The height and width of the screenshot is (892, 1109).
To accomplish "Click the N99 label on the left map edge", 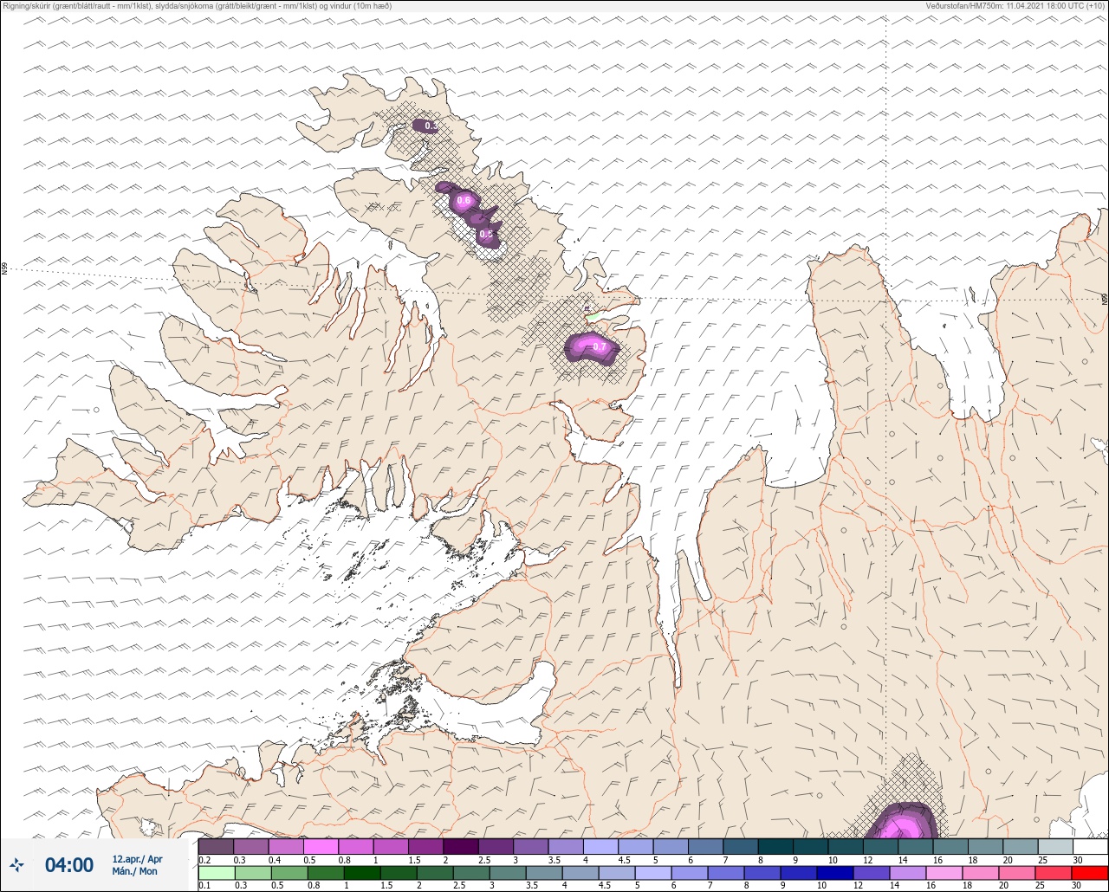I will pos(4,269).
